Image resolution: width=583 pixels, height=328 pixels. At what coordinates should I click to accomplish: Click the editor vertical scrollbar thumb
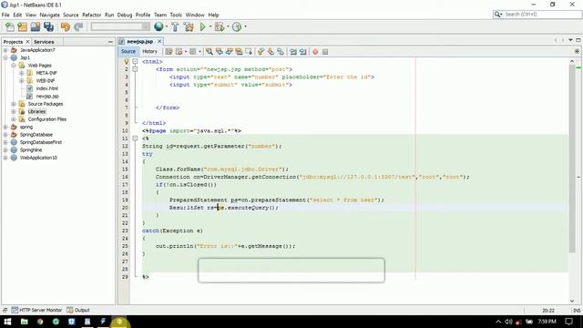click(x=572, y=159)
